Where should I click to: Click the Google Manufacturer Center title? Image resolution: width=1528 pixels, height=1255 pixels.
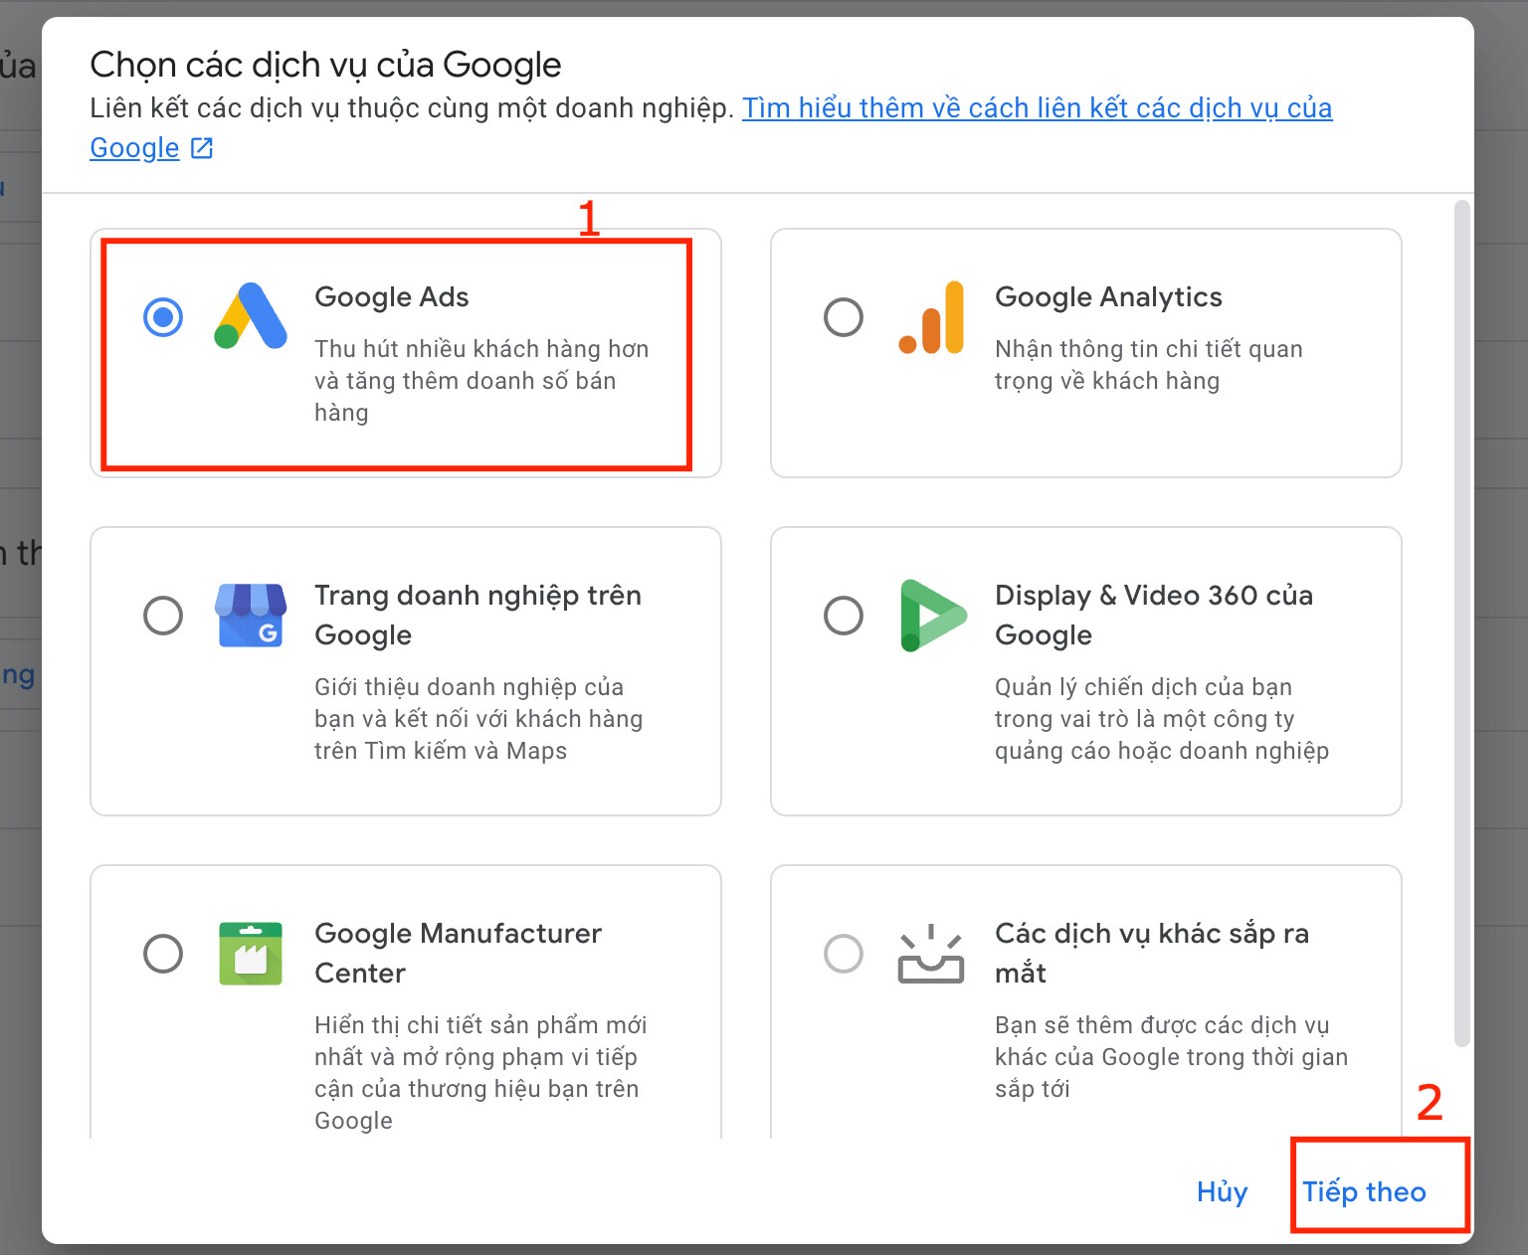[x=458, y=953]
